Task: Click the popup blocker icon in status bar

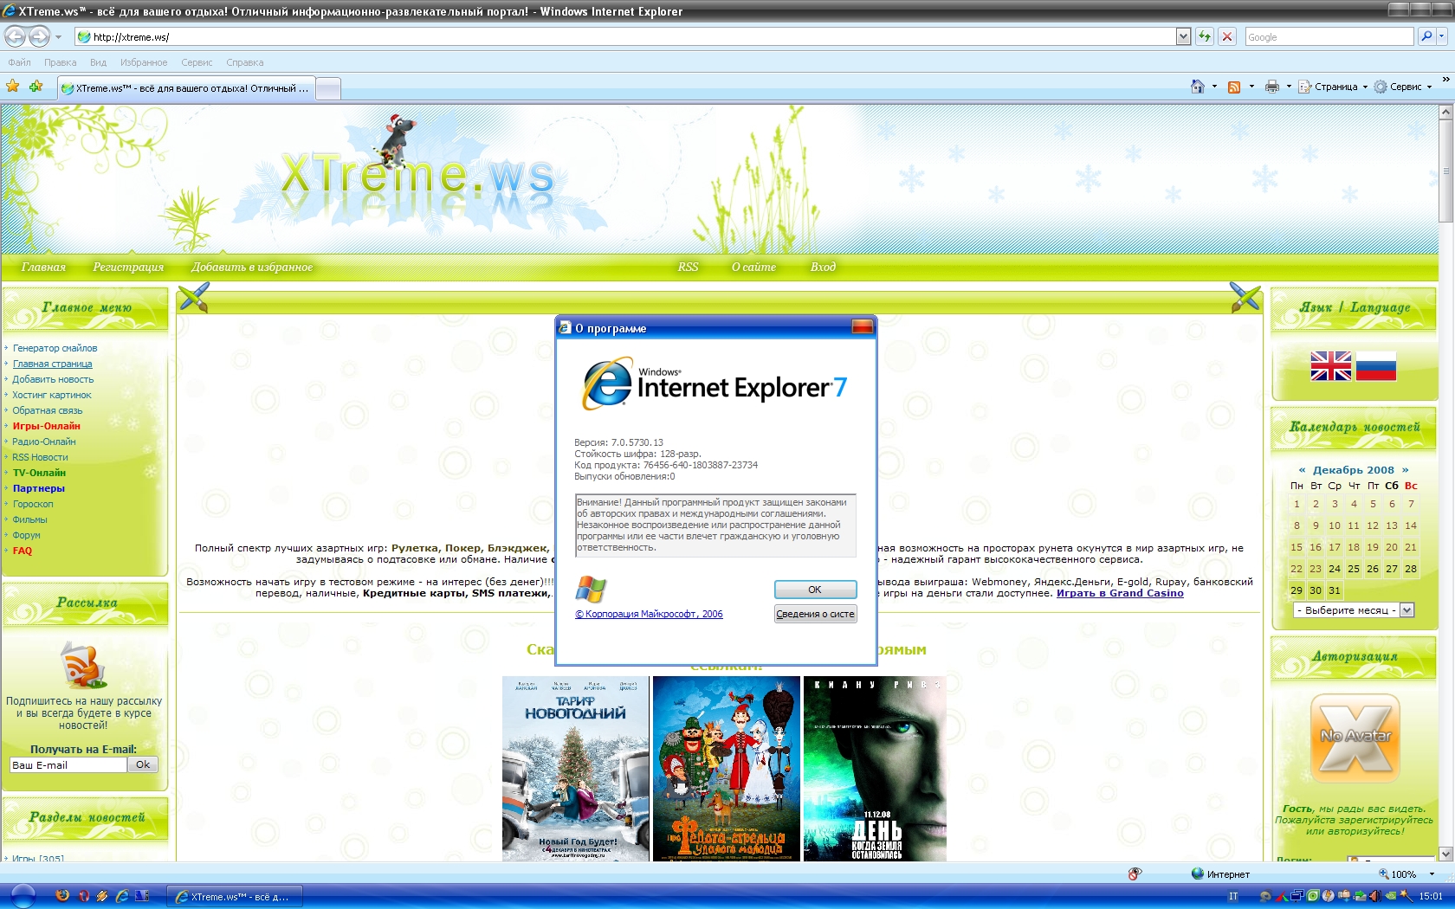Action: (x=1135, y=874)
